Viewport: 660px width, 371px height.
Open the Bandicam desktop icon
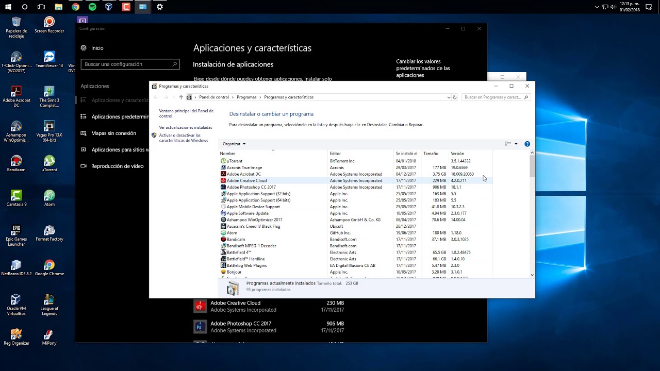(16, 164)
